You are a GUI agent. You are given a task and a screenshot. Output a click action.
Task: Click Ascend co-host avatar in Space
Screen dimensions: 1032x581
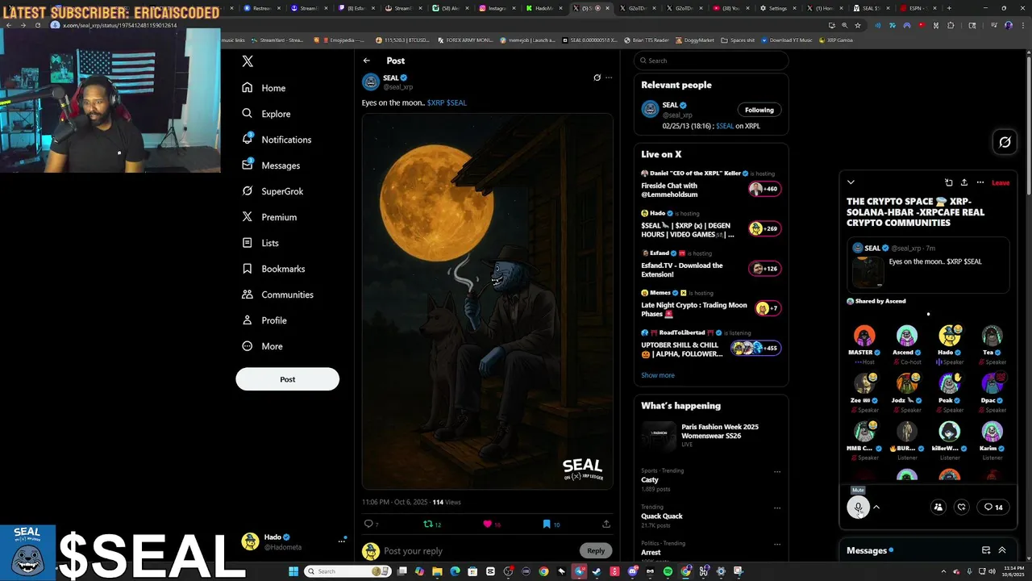pos(907,335)
